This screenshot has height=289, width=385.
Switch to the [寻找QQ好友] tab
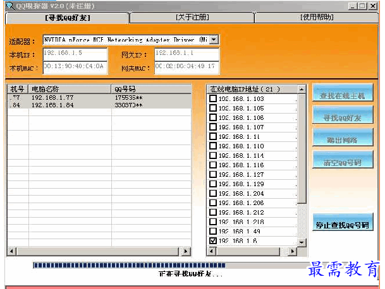[x=67, y=18]
